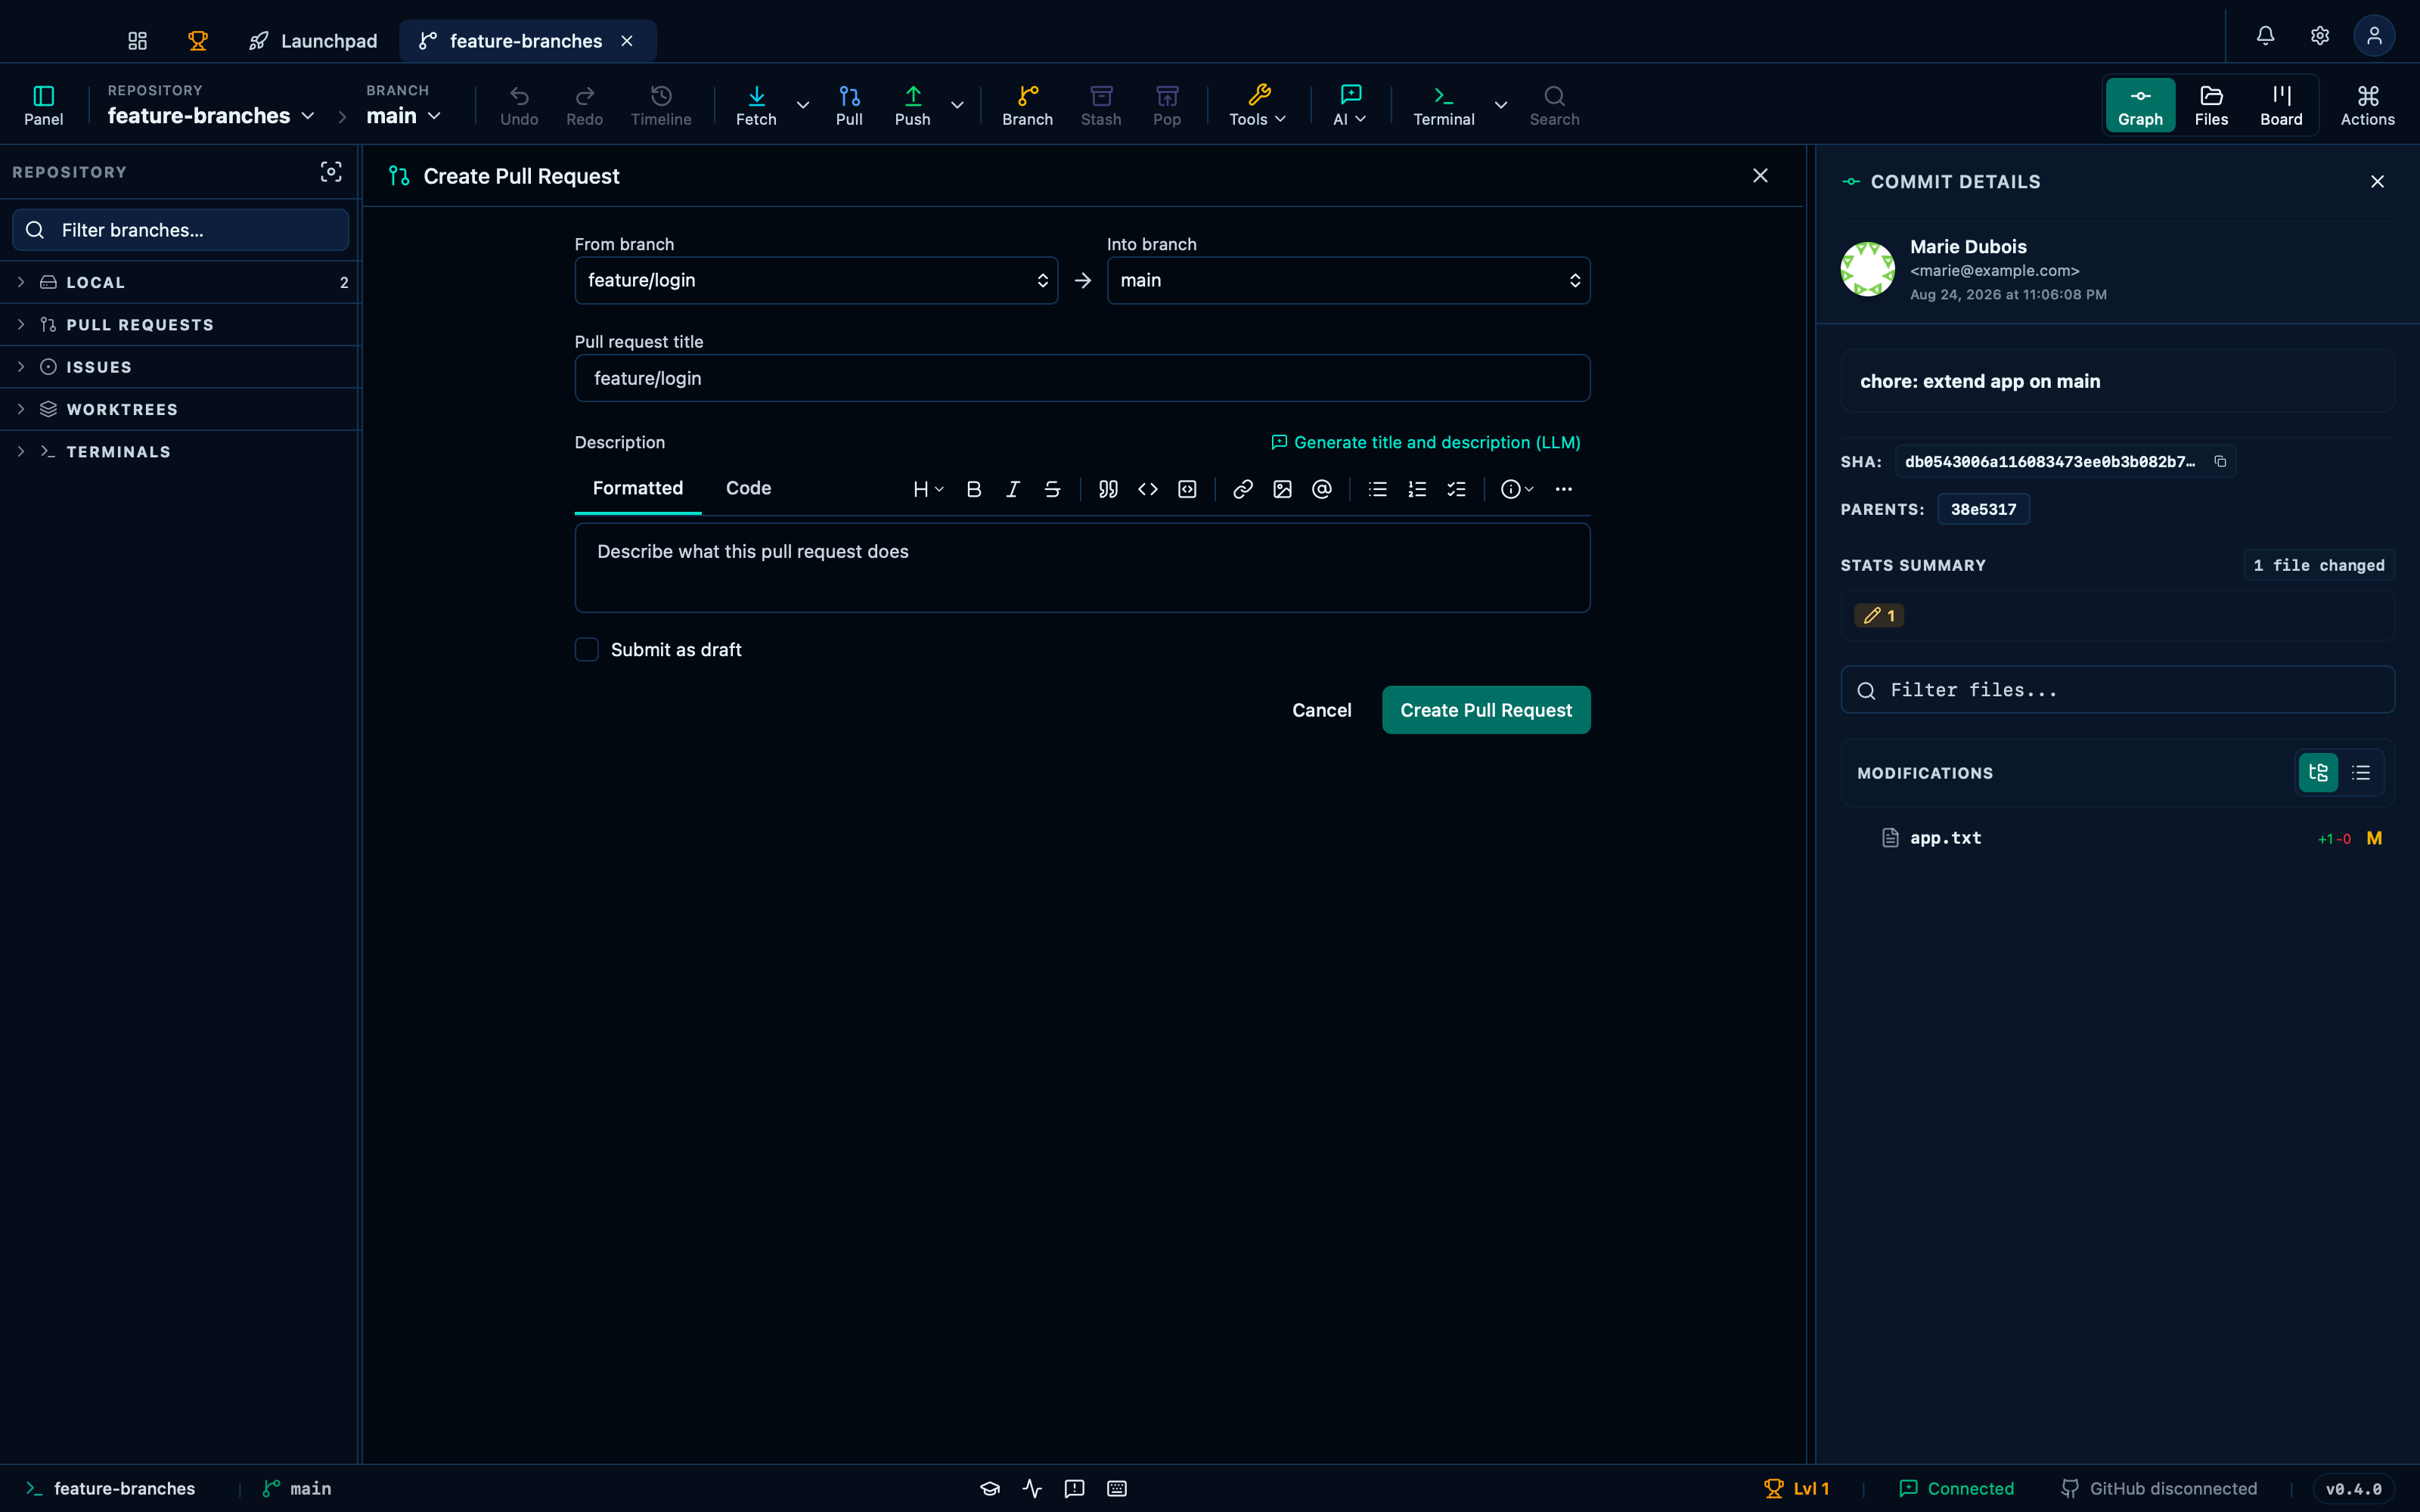Copy the commit SHA

pyautogui.click(x=2220, y=461)
